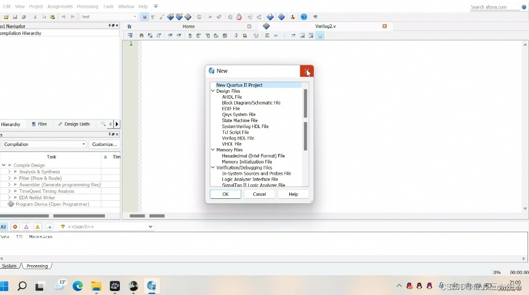Click the Save All toolbar icon
The height and width of the screenshot is (295, 529).
pos(23,17)
